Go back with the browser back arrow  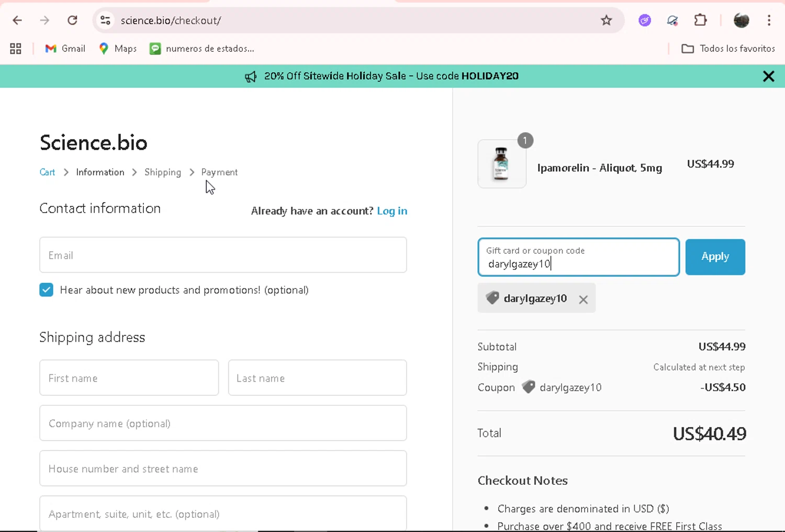[x=17, y=20]
